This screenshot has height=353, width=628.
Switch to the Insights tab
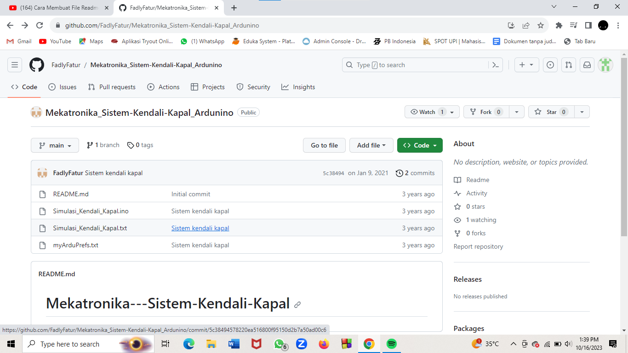click(x=298, y=87)
